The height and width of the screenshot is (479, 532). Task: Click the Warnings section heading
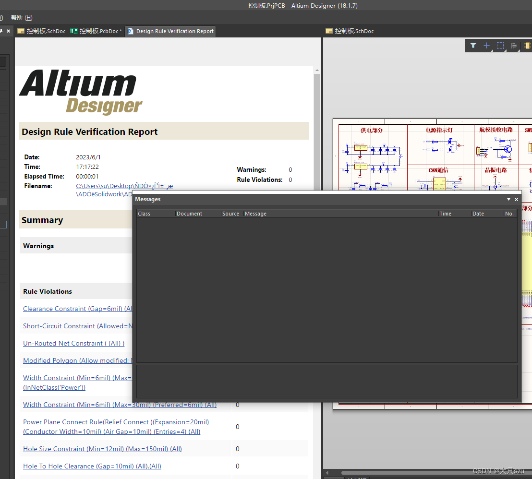[38, 246]
